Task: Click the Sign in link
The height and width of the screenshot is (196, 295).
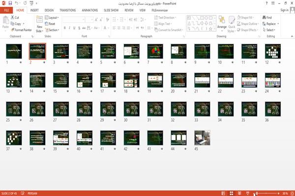Action: pyautogui.click(x=284, y=10)
